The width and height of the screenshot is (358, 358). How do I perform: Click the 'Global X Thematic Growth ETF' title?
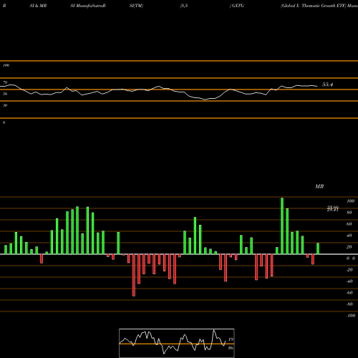[314, 6]
